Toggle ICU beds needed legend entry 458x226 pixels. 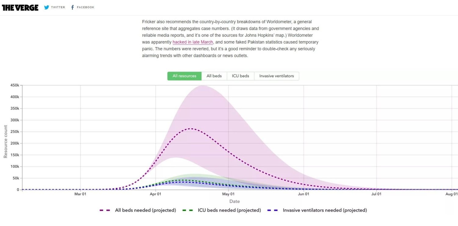229,210
